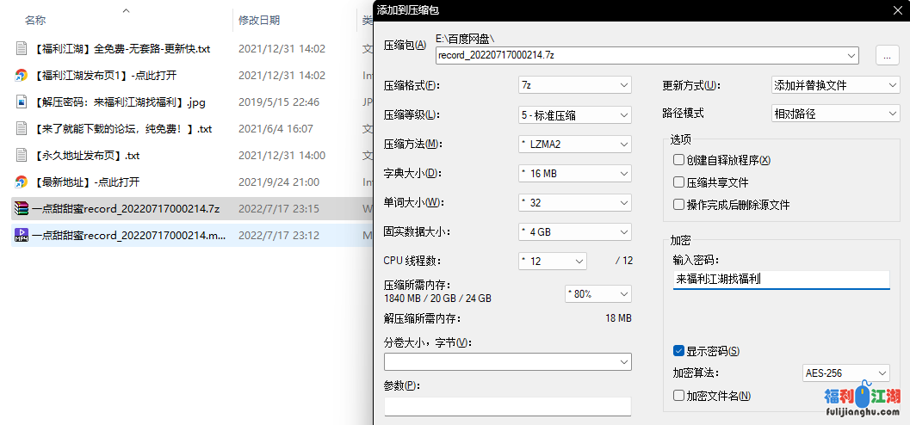Enable the 创建自释放程序 checkbox
Viewport: 910px width, 425px height.
(679, 160)
